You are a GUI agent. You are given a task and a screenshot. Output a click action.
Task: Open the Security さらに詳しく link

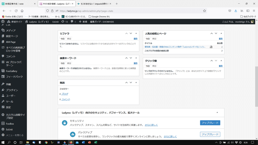tap(151, 125)
